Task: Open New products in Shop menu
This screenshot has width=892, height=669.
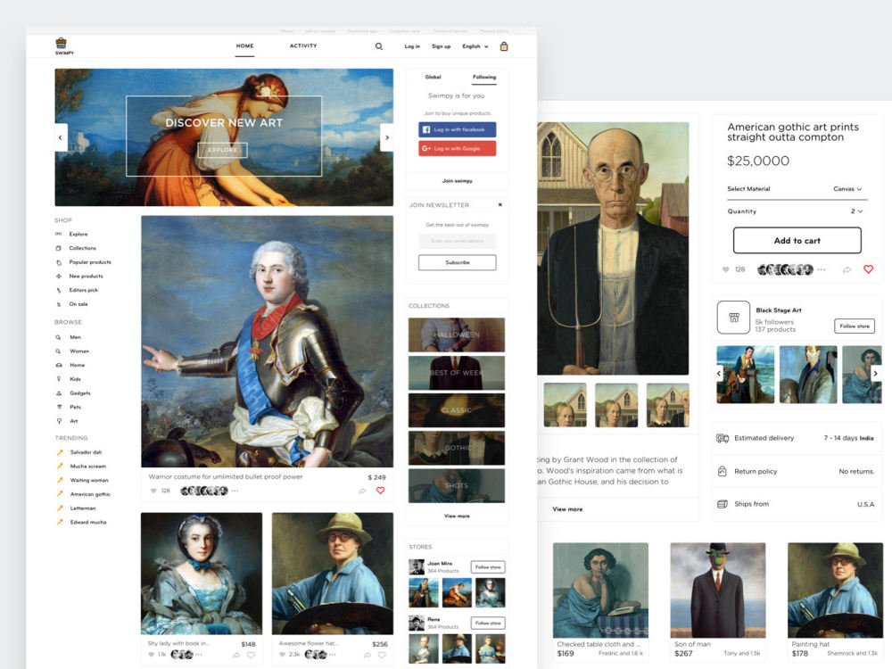Action: tap(86, 276)
